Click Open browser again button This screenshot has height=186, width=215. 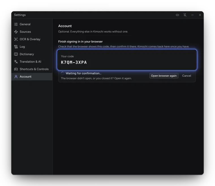[x=164, y=76]
